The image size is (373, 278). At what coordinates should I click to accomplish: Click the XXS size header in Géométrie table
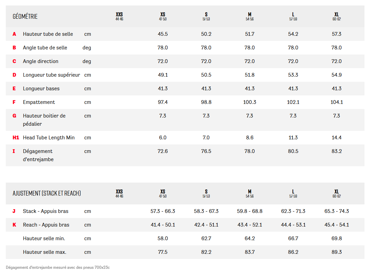[x=119, y=16]
